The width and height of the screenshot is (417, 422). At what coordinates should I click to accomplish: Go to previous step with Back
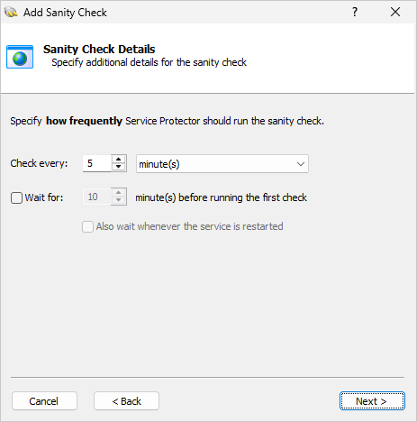[126, 401]
